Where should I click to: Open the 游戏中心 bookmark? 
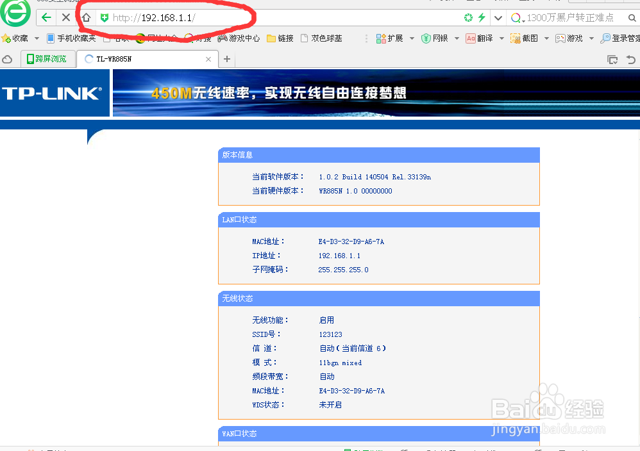click(239, 38)
